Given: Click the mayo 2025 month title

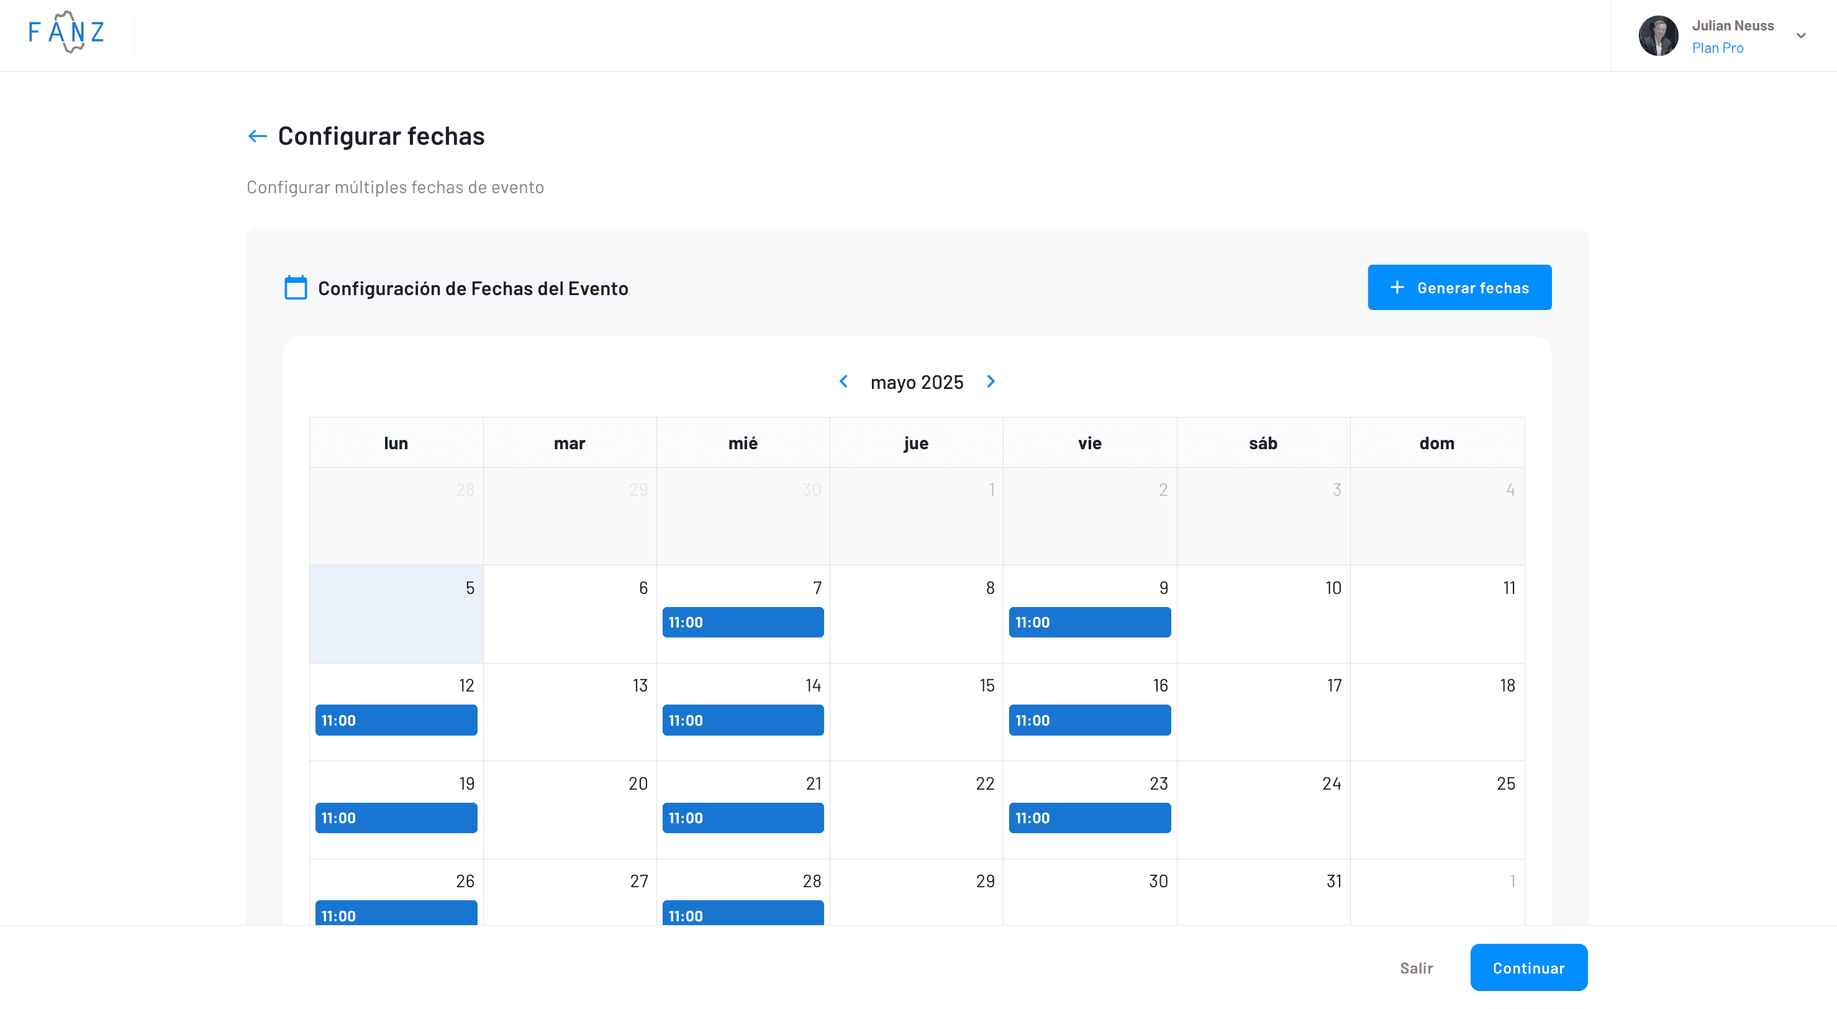Looking at the screenshot, I should [917, 383].
